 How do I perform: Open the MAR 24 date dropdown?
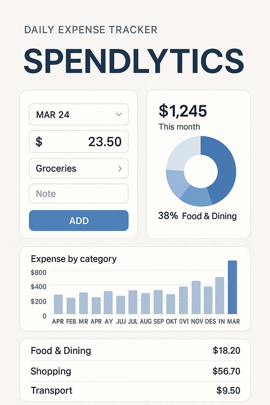[79, 115]
